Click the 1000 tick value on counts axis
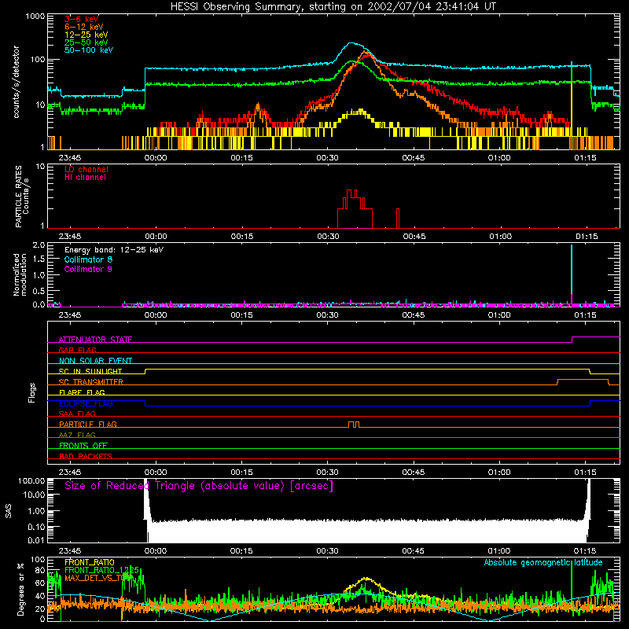Screen dimensions: 629x629 [x=35, y=17]
